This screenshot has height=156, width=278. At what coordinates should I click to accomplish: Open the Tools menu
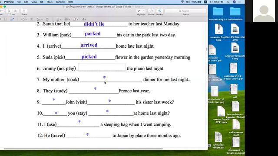pyautogui.click(x=50, y=2)
